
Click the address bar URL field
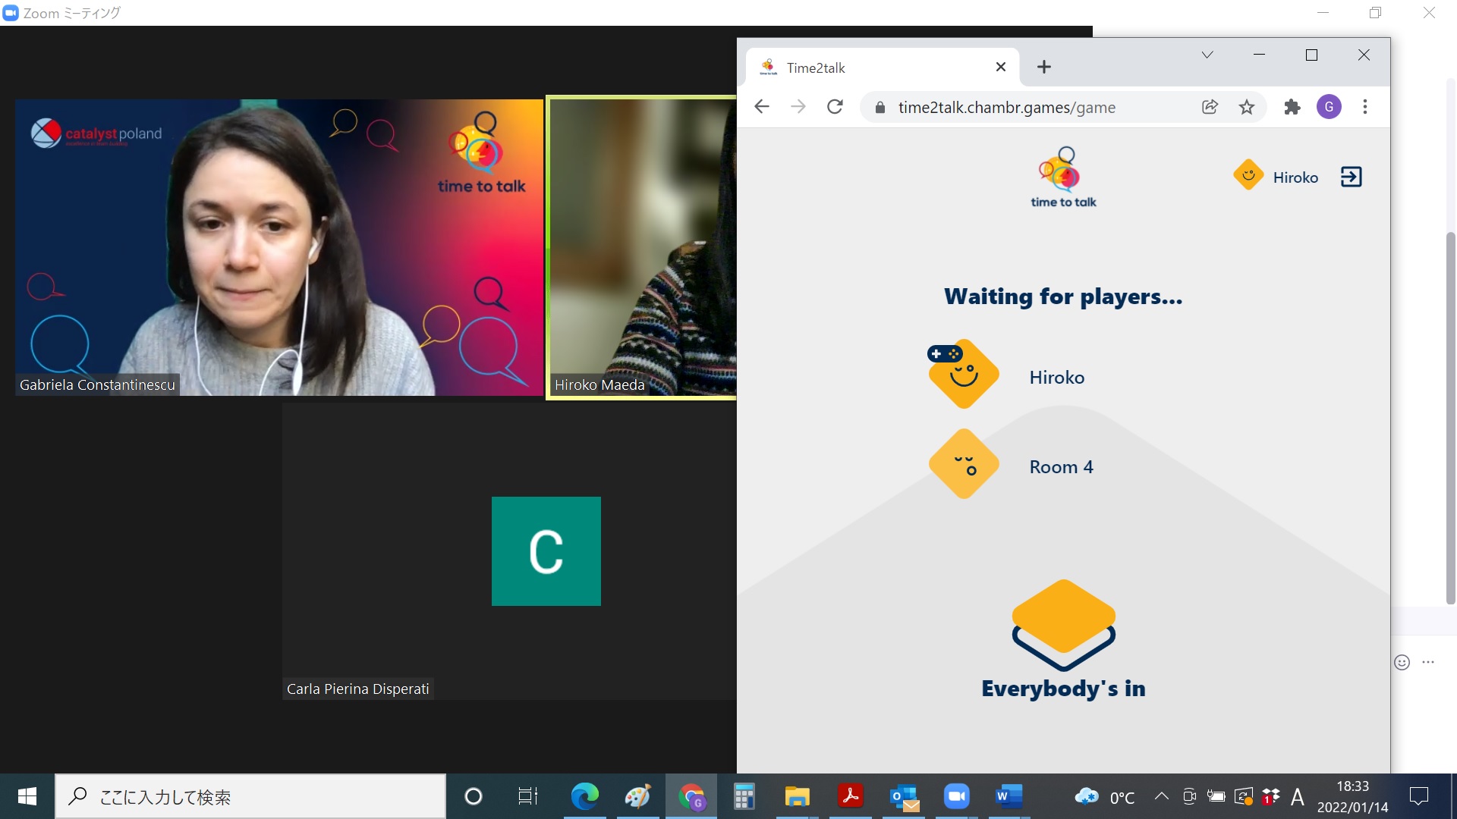(1006, 108)
